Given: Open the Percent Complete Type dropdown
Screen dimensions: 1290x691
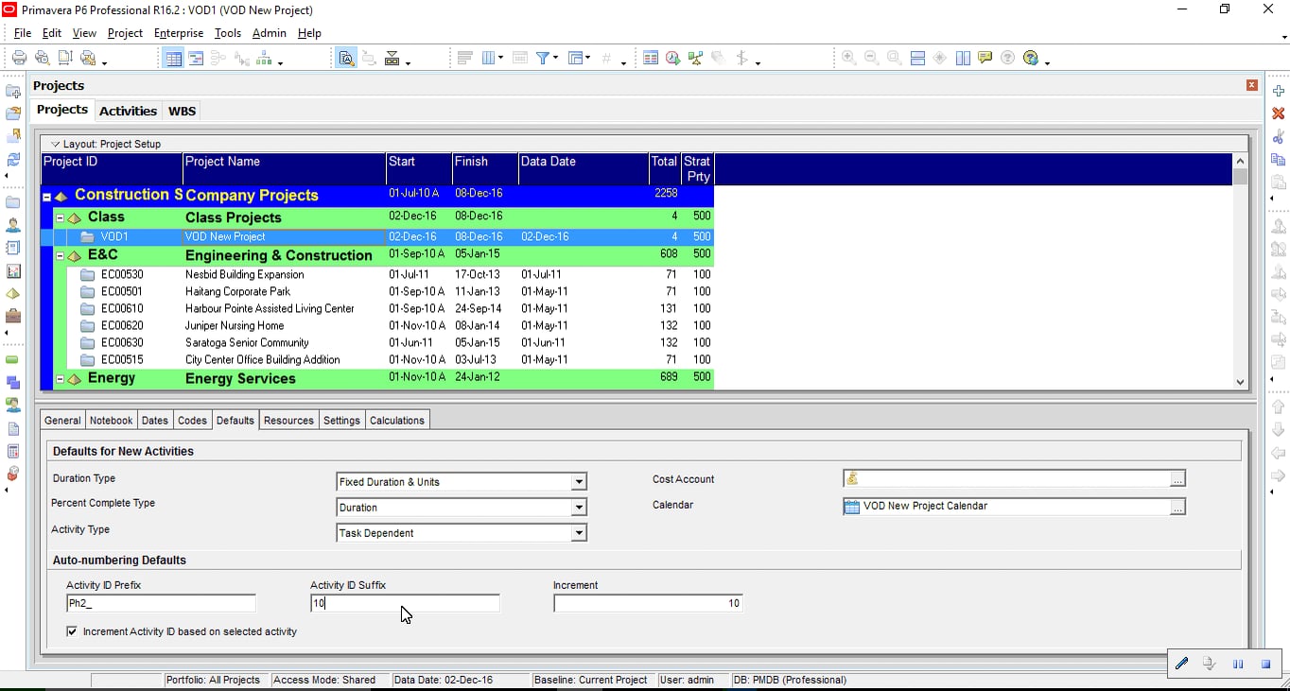Looking at the screenshot, I should (x=579, y=508).
